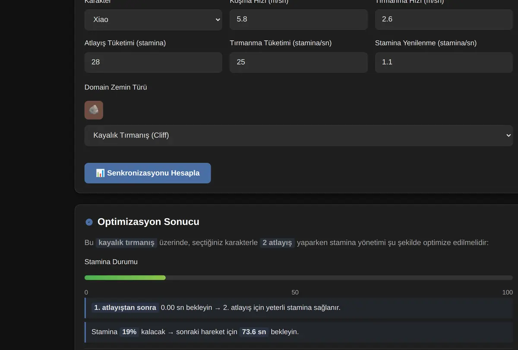The height and width of the screenshot is (350, 518).
Task: Edit the Tırmanma Tüketimi field showing 25
Action: [x=299, y=63]
